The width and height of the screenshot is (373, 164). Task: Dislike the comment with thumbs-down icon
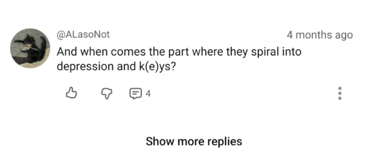[106, 94]
